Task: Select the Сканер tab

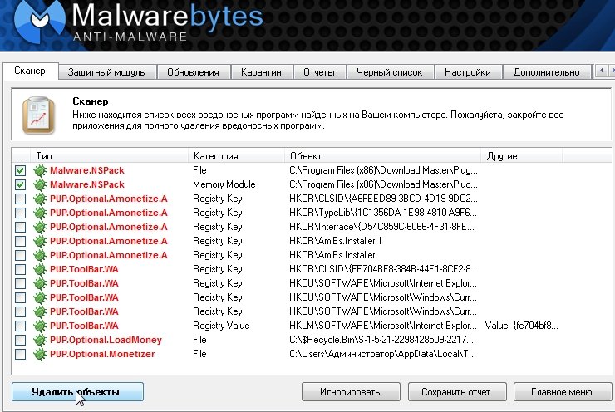Action: [30, 71]
